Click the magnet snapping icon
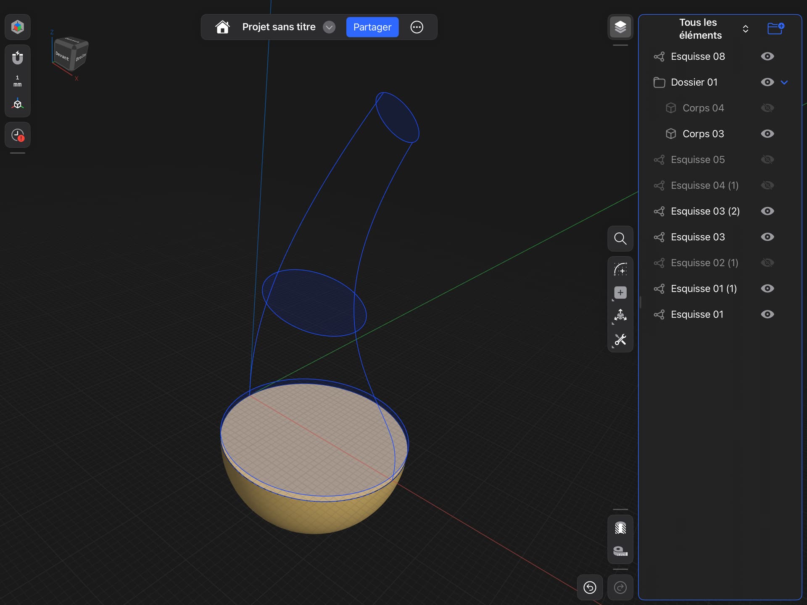Image resolution: width=807 pixels, height=605 pixels. tap(17, 57)
